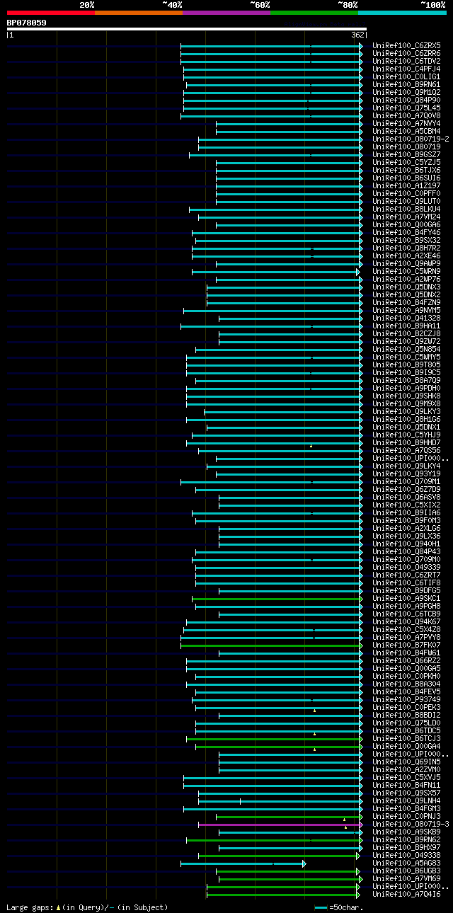Click the UniRef100_B9HHD7 label
453x913 pixels.
pos(406,442)
